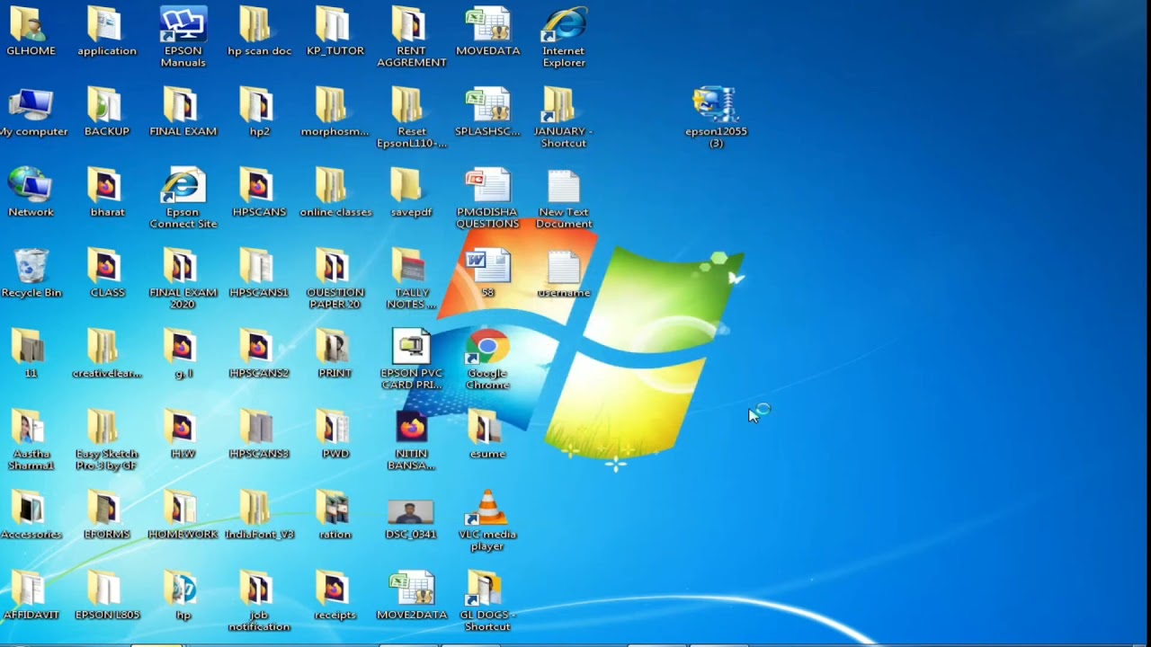The width and height of the screenshot is (1151, 647).
Task: Select the DSC_0341 photo thumbnail
Action: pyautogui.click(x=411, y=519)
